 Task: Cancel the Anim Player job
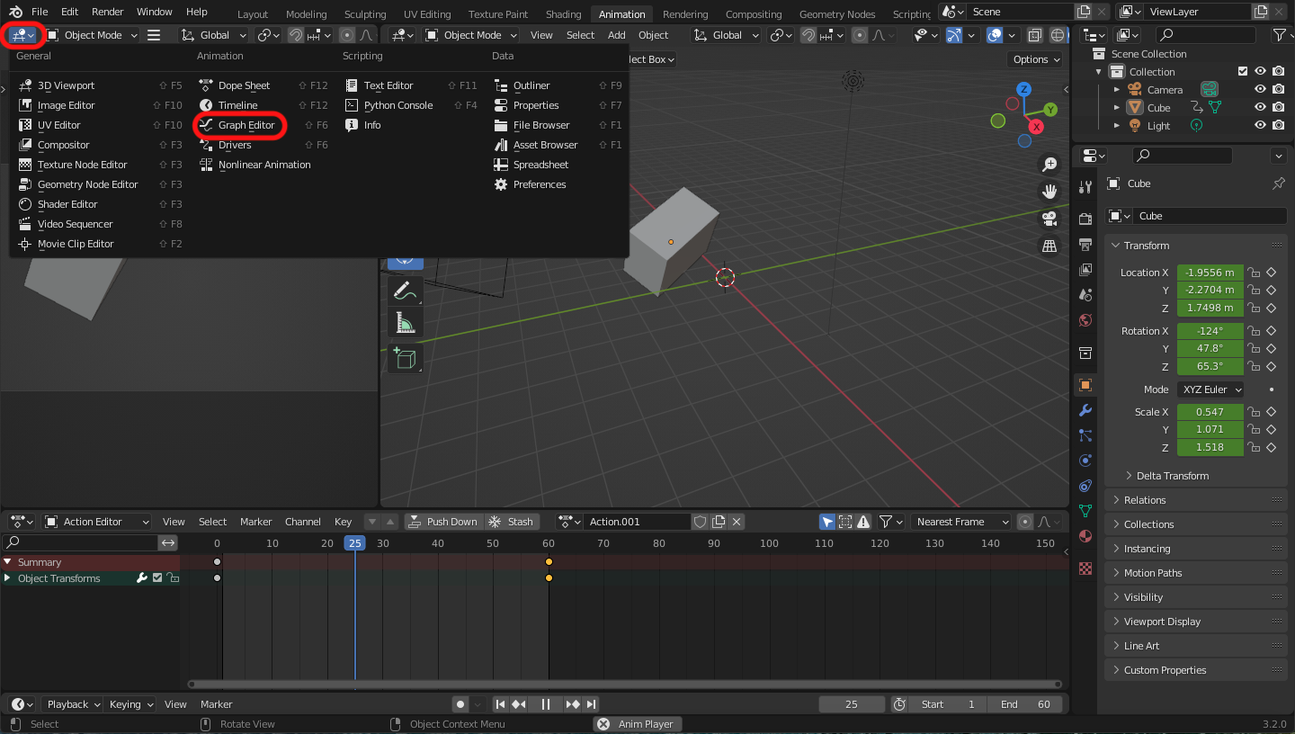click(x=602, y=724)
